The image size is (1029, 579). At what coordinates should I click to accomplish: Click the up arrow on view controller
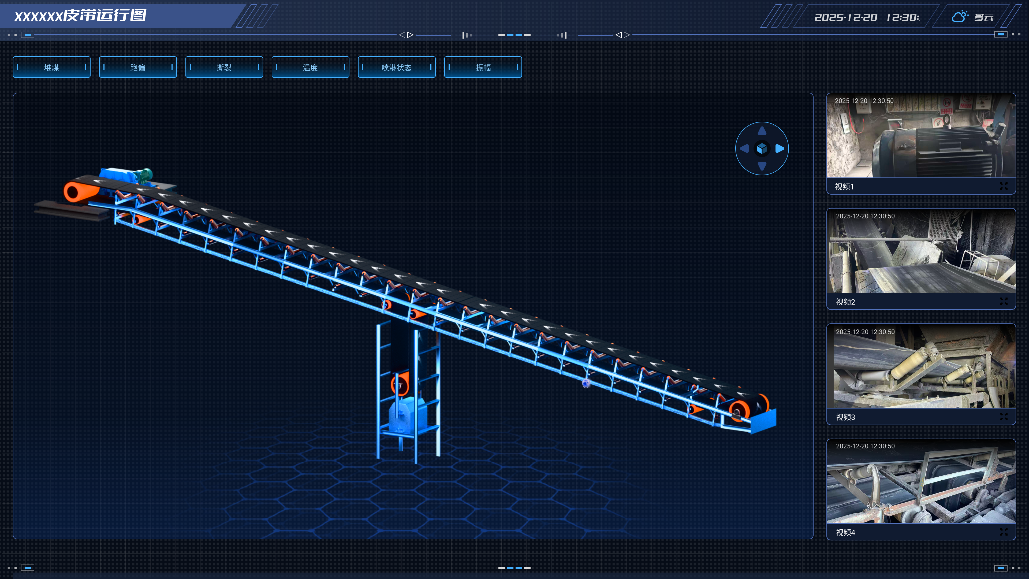pos(762,131)
